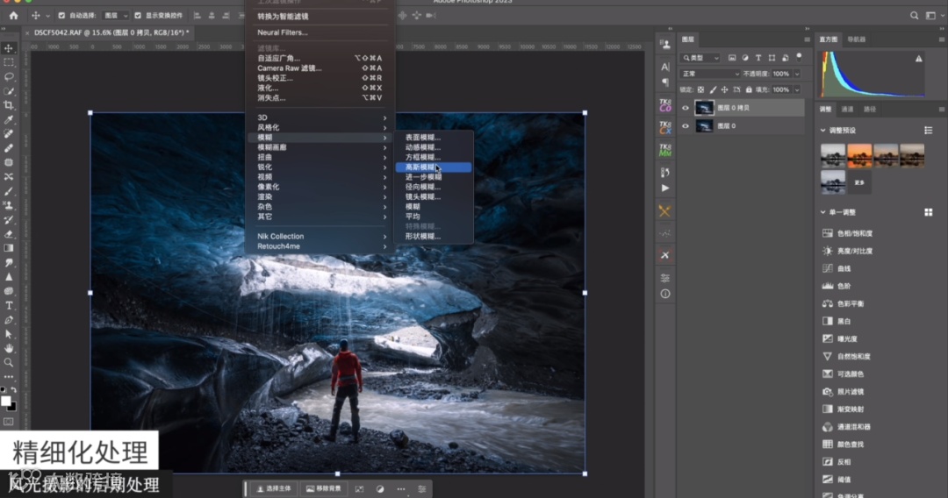Screen dimensions: 948x498
Task: Click the Home icon in options bar
Action: pos(13,16)
